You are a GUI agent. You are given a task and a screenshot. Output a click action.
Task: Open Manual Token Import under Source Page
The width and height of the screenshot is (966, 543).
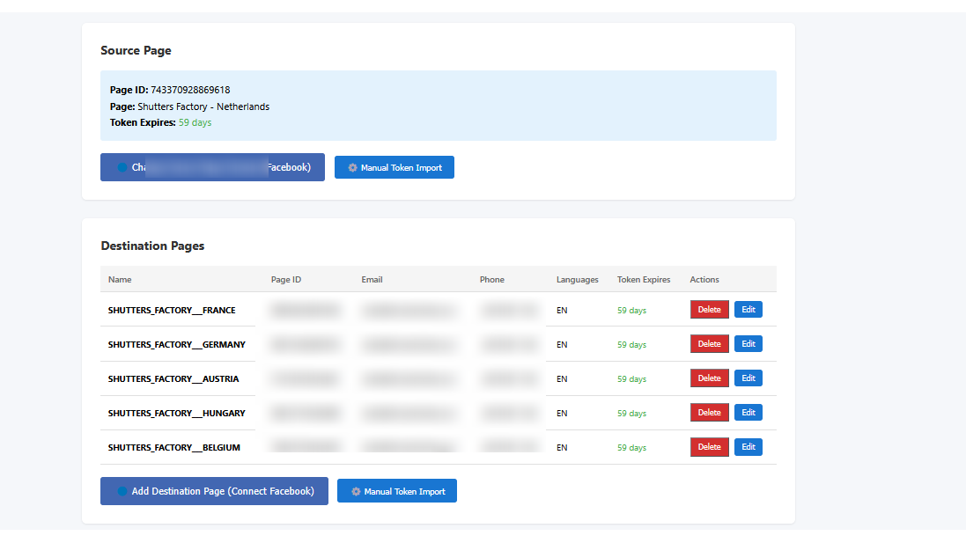(x=395, y=167)
